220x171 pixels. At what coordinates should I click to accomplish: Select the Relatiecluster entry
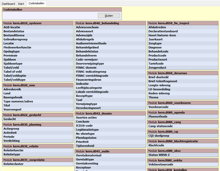pyautogui.click(x=13, y=164)
